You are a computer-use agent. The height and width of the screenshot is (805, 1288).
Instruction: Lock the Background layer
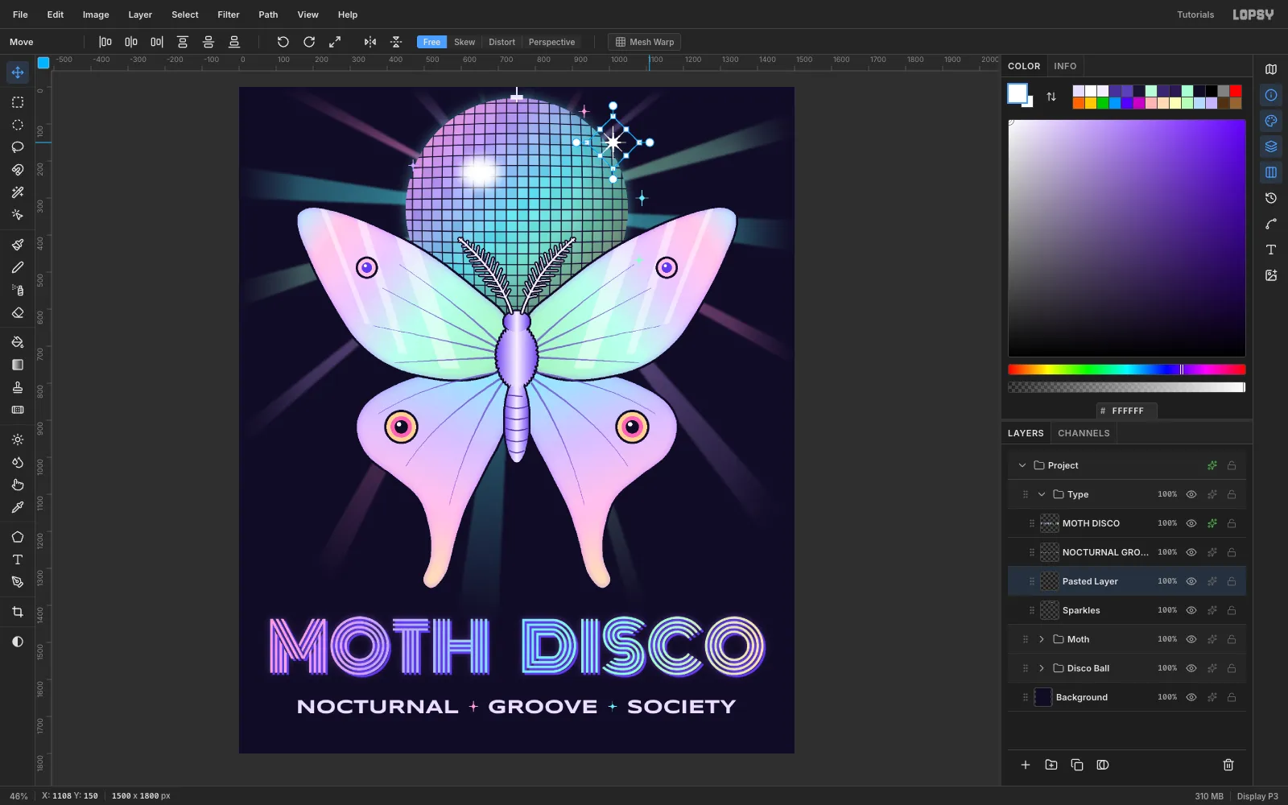click(1232, 697)
